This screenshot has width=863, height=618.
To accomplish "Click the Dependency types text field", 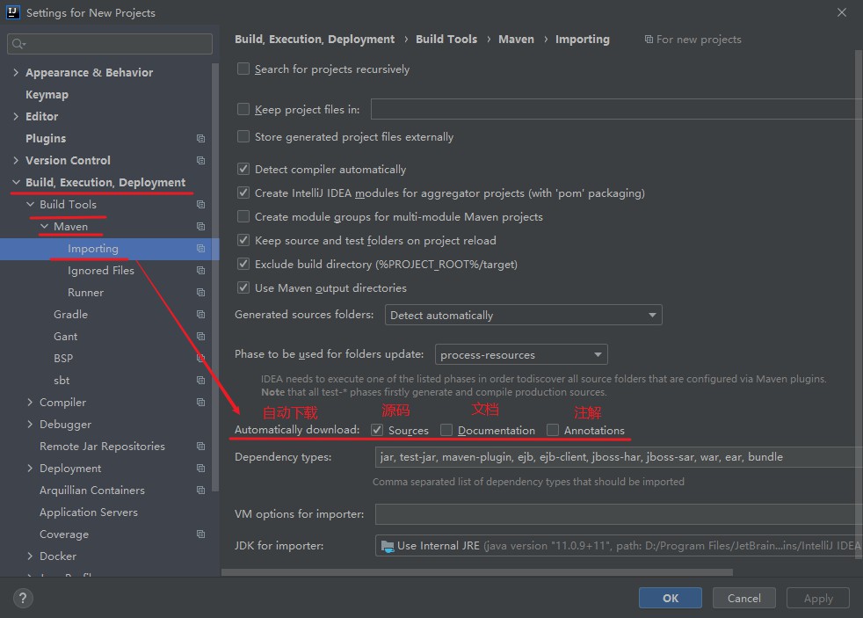I will pyautogui.click(x=618, y=457).
